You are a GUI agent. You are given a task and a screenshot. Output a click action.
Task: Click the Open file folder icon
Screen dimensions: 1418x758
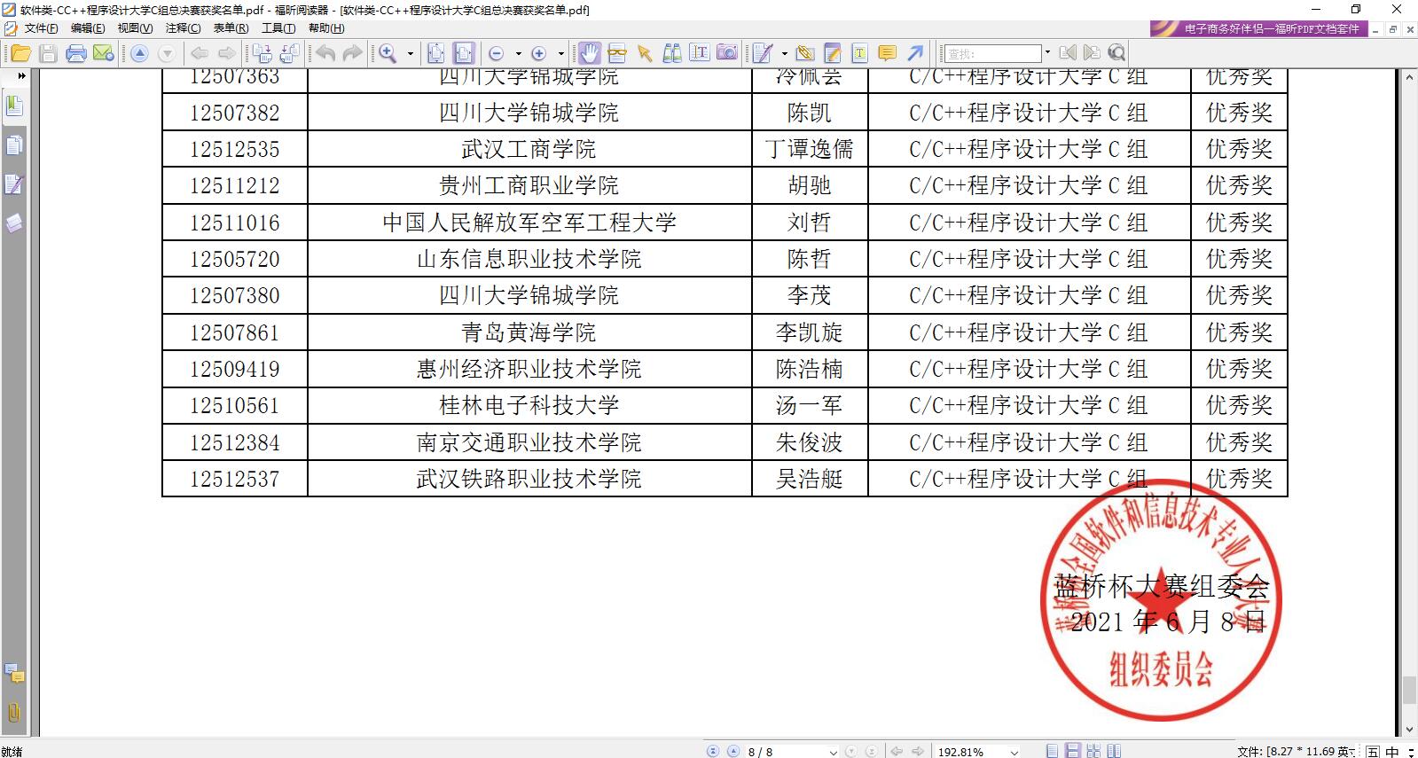20,53
